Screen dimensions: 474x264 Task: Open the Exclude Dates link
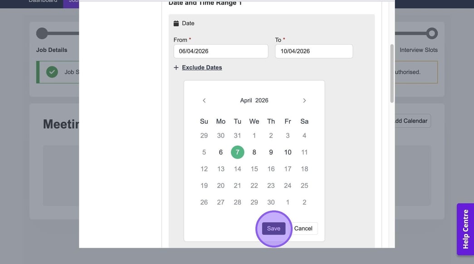click(x=202, y=67)
